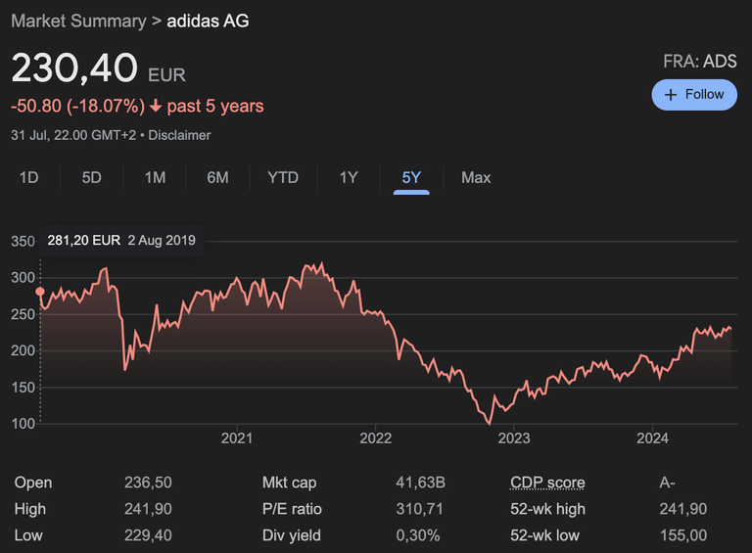The height and width of the screenshot is (553, 752).
Task: Open the Disclaimer link
Action: [179, 135]
